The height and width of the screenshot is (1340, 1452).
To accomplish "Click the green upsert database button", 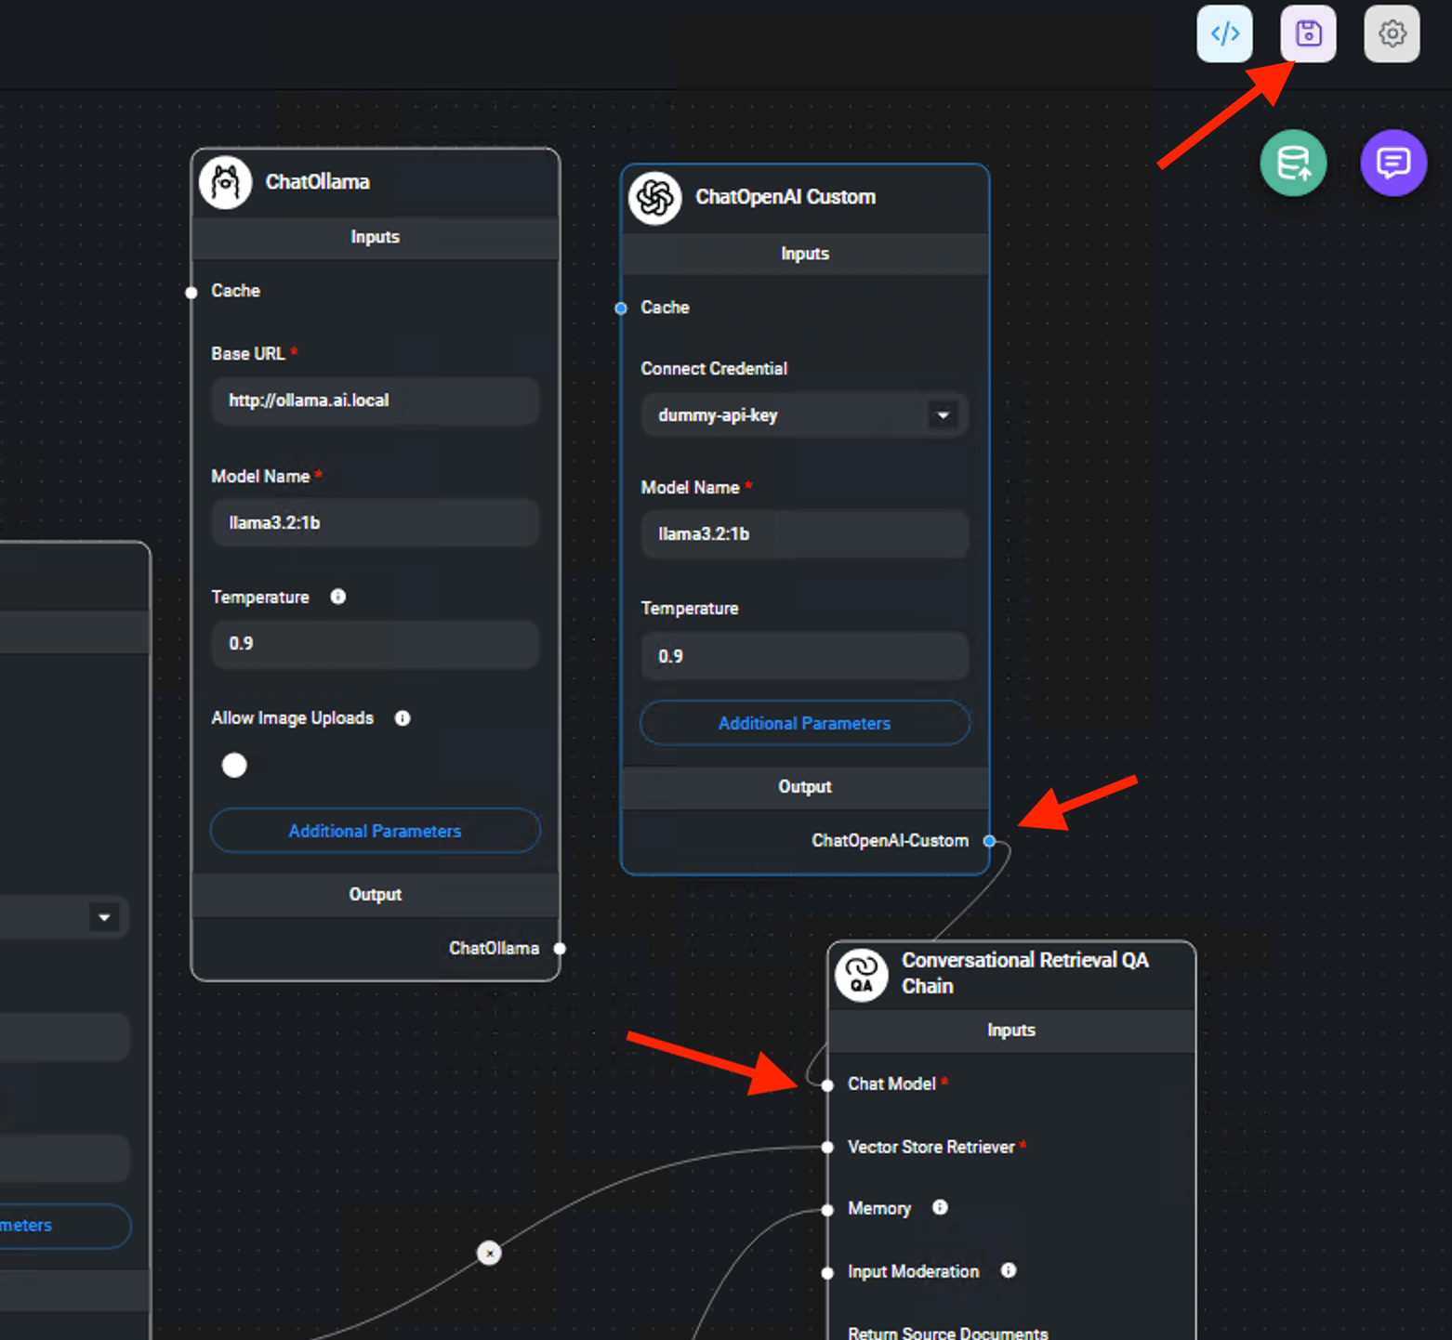I will (1293, 164).
